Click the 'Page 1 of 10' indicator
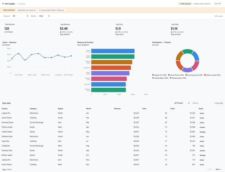 [x=7, y=170]
